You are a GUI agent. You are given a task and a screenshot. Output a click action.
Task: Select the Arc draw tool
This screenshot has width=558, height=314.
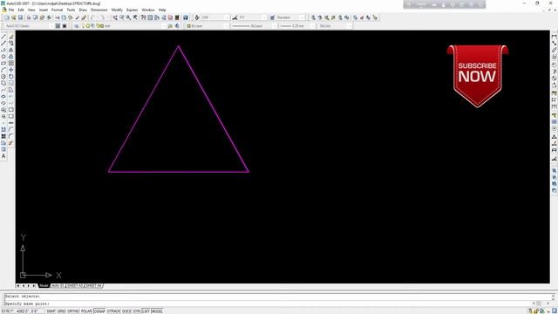pos(3,70)
